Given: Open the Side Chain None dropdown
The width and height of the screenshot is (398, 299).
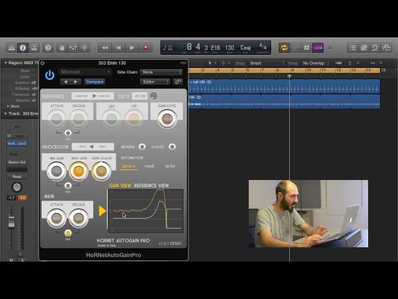Looking at the screenshot, I should (x=162, y=72).
